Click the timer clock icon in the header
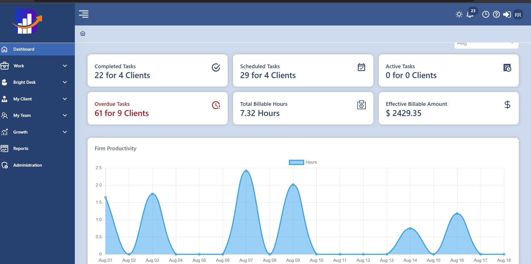 click(x=486, y=14)
